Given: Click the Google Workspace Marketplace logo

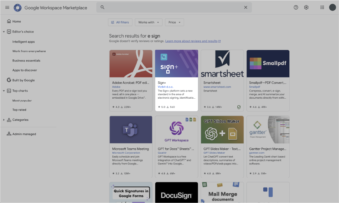Looking at the screenshot, I should 17,8.
